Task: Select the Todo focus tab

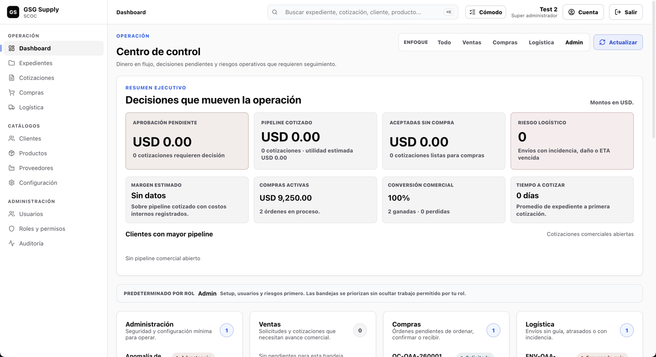Action: click(444, 42)
